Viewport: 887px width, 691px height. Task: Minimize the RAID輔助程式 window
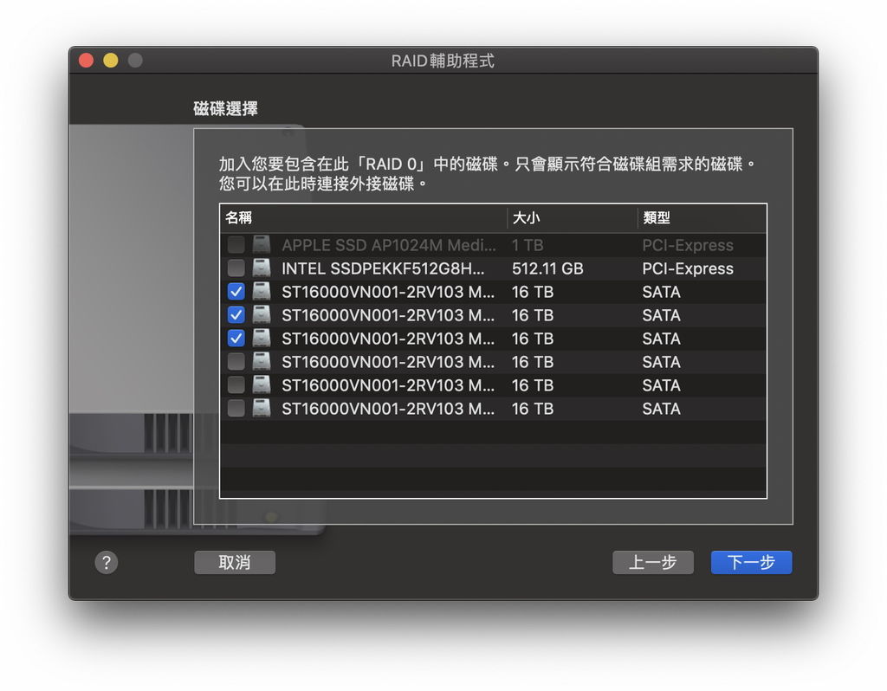point(111,60)
